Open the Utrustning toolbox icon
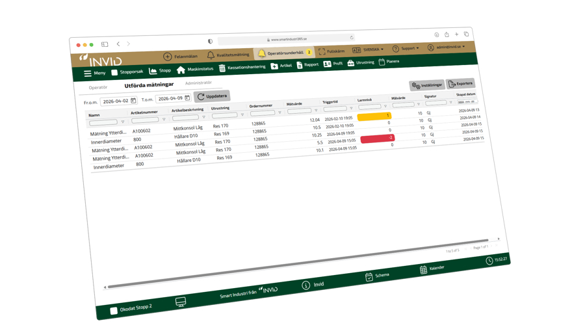This screenshot has width=585, height=329. 350,63
